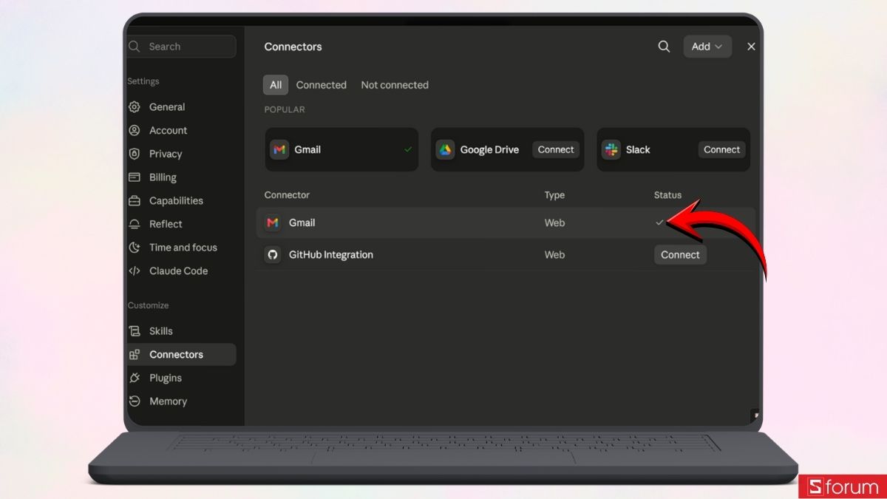Click the Memory icon in sidebar
Screen dimensions: 887x499
click(x=135, y=401)
